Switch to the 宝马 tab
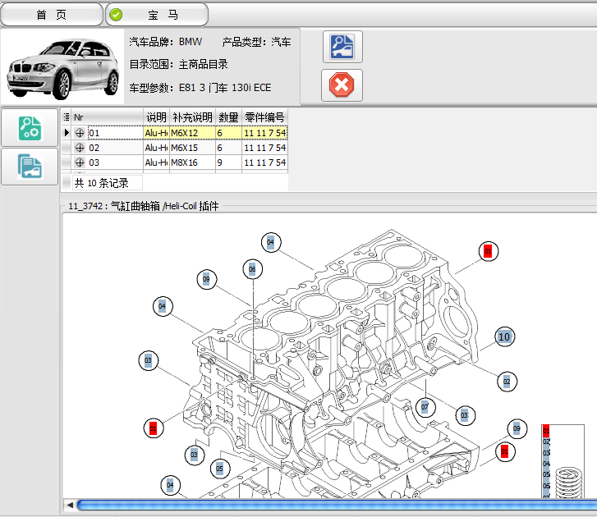 coord(157,15)
